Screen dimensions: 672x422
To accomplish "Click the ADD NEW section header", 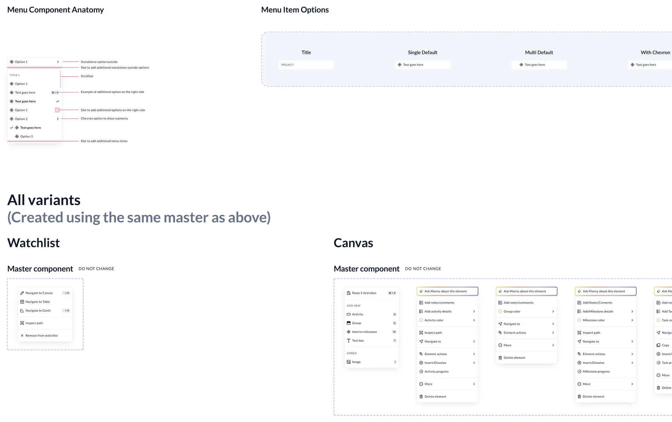I will click(354, 305).
